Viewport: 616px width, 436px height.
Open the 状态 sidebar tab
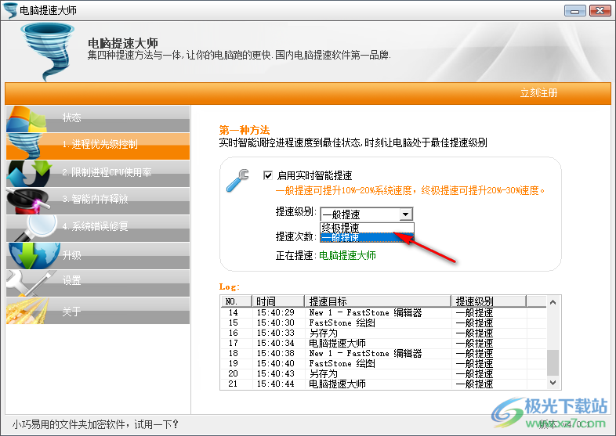pos(72,118)
